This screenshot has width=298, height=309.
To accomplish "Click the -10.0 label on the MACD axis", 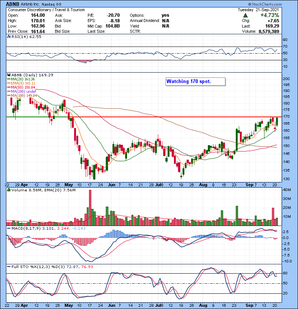I will pos(287,261).
